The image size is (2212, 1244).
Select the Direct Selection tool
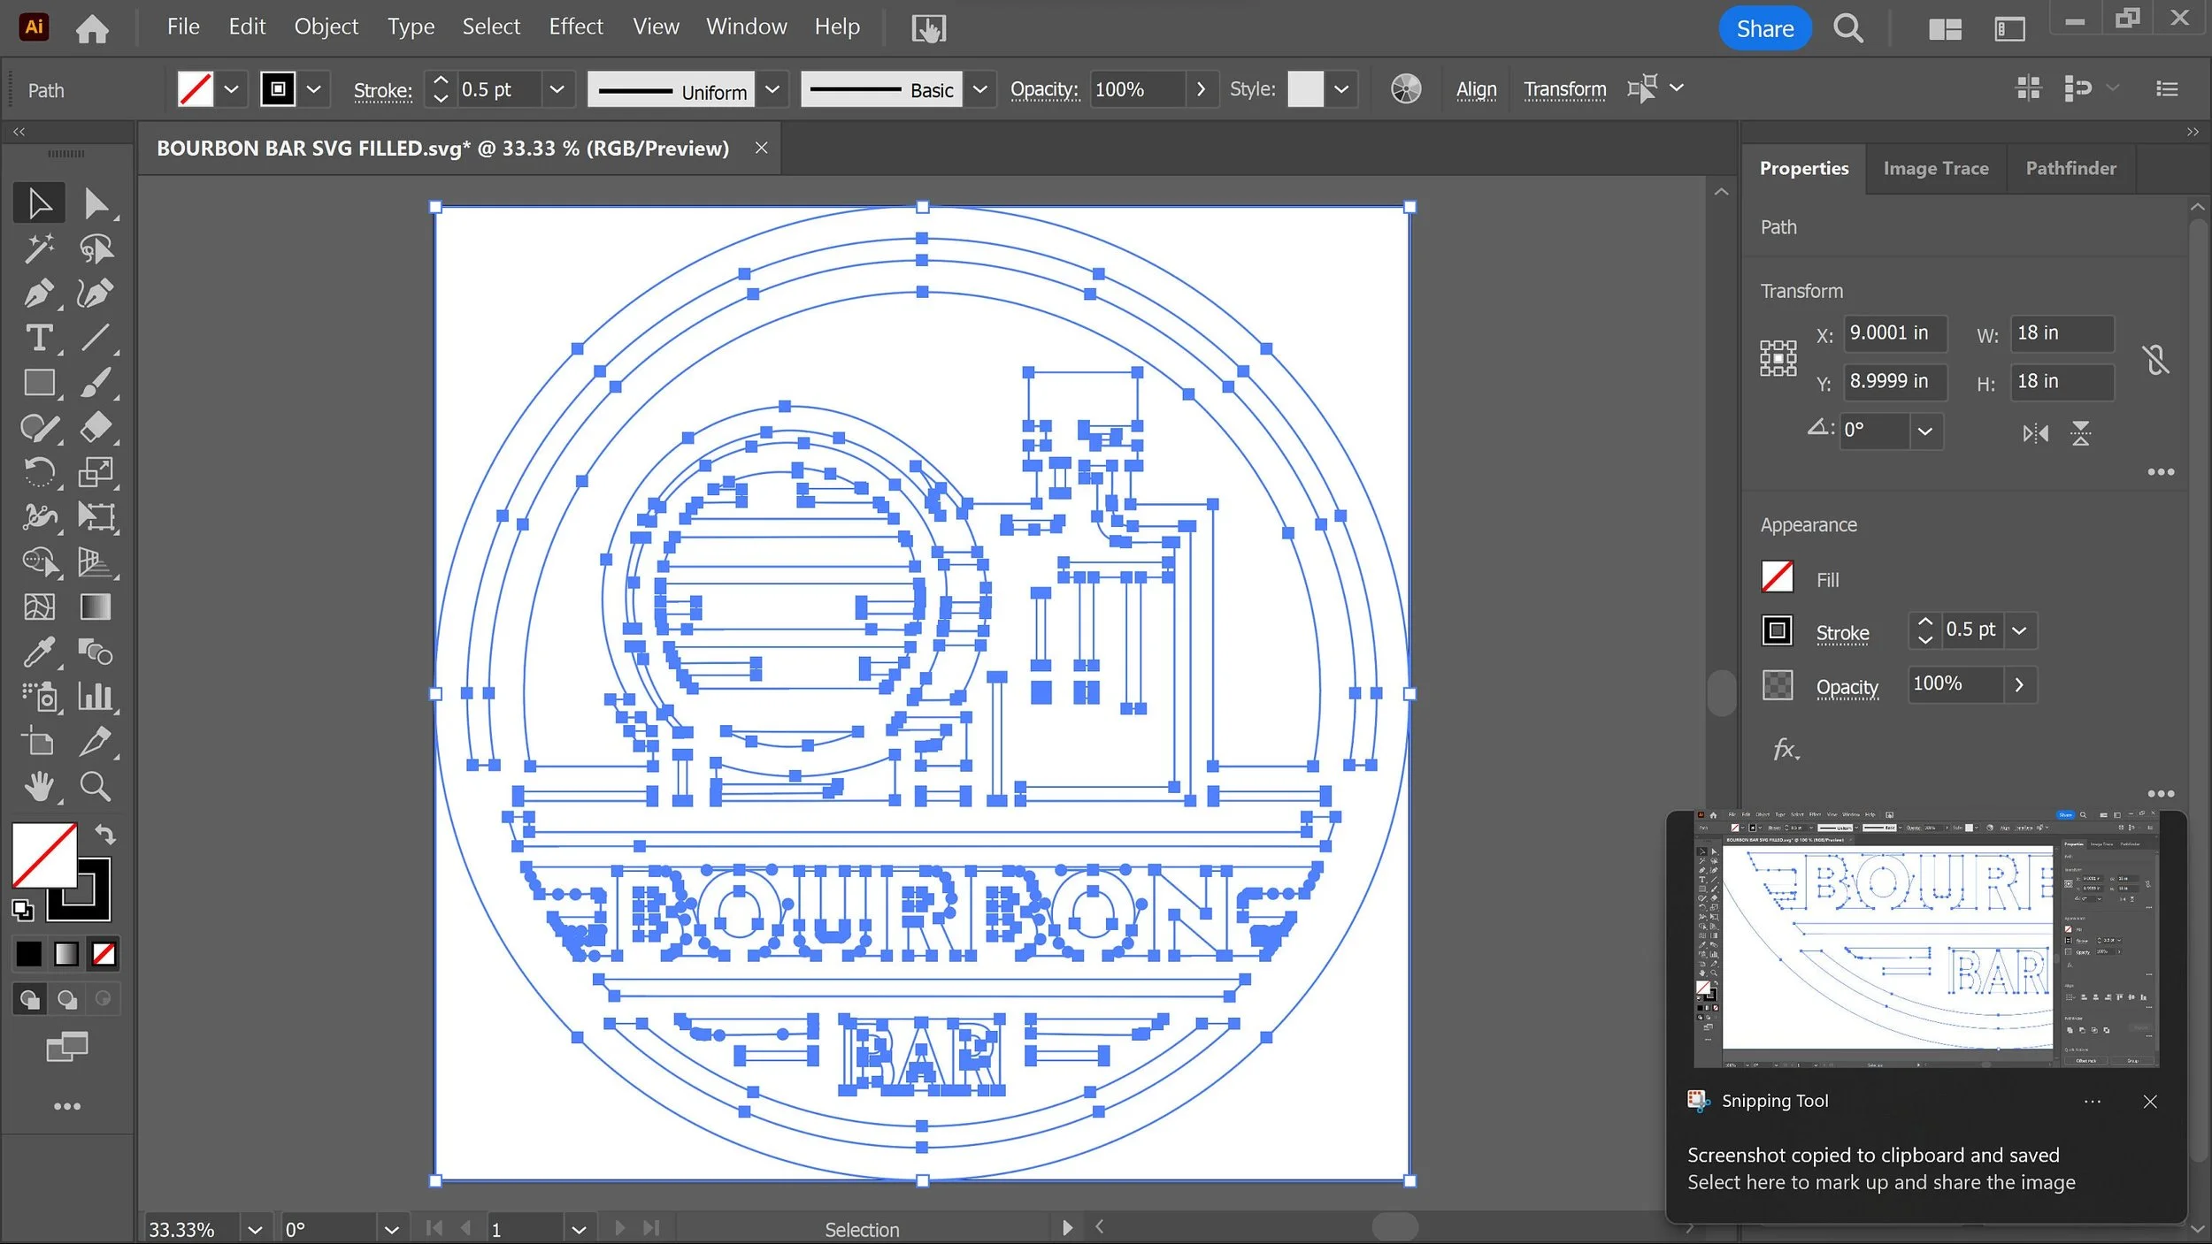coord(96,203)
